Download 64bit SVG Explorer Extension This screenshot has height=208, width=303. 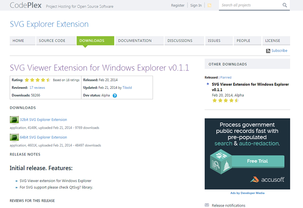click(x=43, y=137)
